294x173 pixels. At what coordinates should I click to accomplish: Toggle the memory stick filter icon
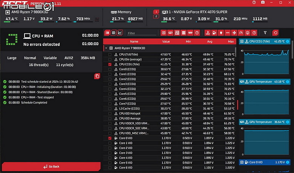[190, 33]
